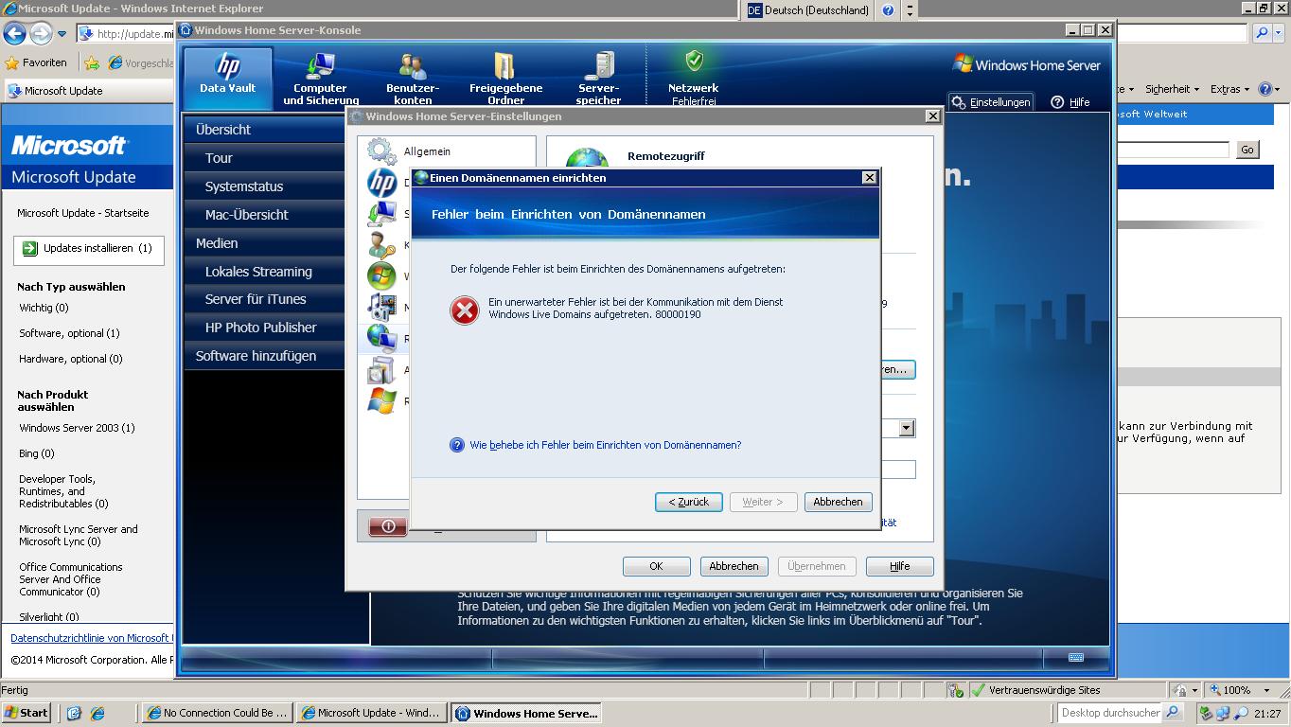Screen dimensions: 1291x727
Task: Open IE help question mark dropdown
Action: click(1269, 89)
